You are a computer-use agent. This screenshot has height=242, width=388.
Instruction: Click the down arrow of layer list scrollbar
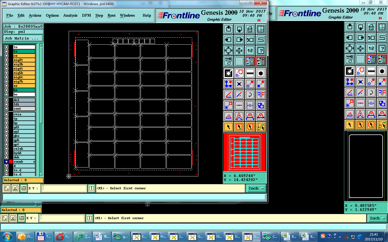click(x=41, y=175)
